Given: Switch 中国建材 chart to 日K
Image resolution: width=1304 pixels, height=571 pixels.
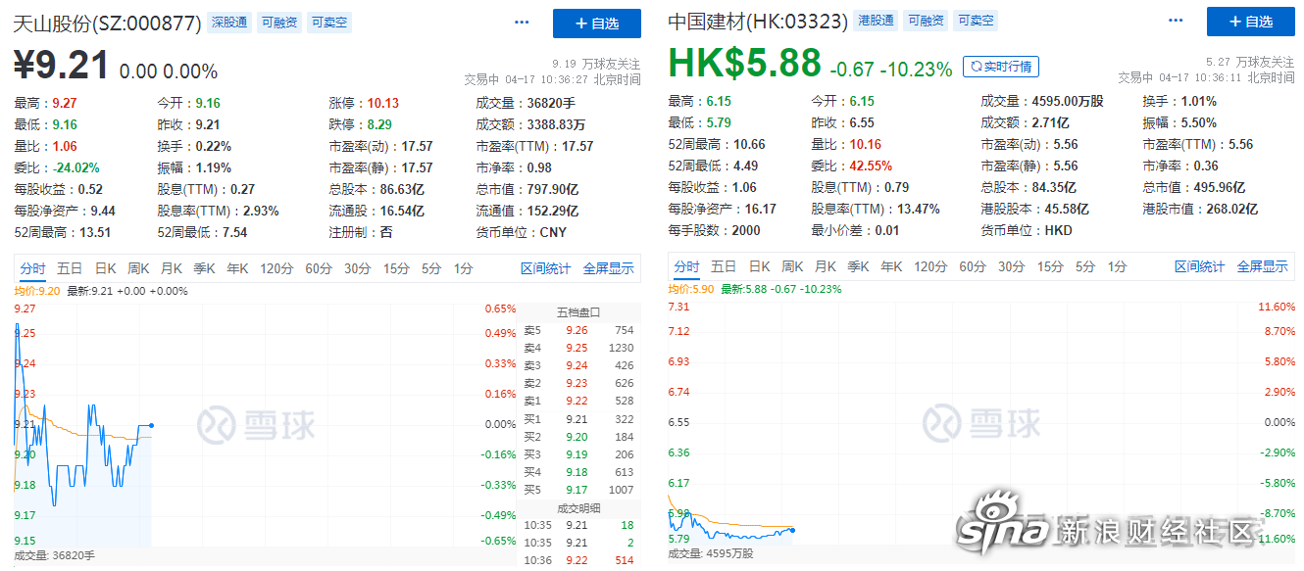Looking at the screenshot, I should pyautogui.click(x=760, y=266).
